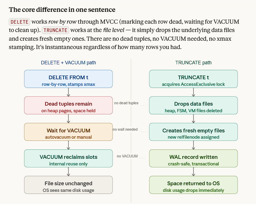Click the red DELETE inline code tag
This screenshot has height=204, width=256.
coord(19,22)
